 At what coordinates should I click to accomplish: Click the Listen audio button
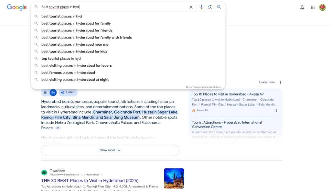click(68, 93)
